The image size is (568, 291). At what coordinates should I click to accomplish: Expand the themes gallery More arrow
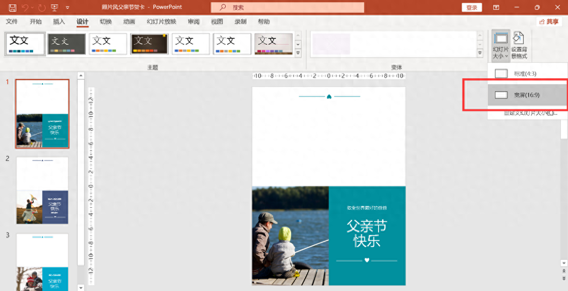pyautogui.click(x=298, y=53)
